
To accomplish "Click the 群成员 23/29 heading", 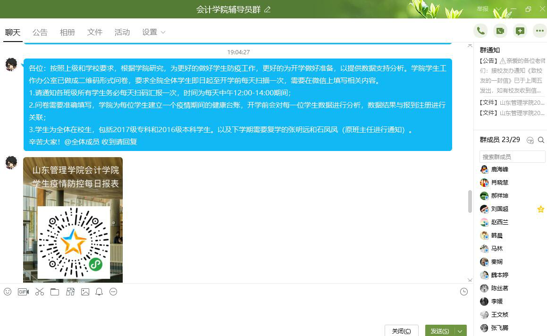I will 500,140.
